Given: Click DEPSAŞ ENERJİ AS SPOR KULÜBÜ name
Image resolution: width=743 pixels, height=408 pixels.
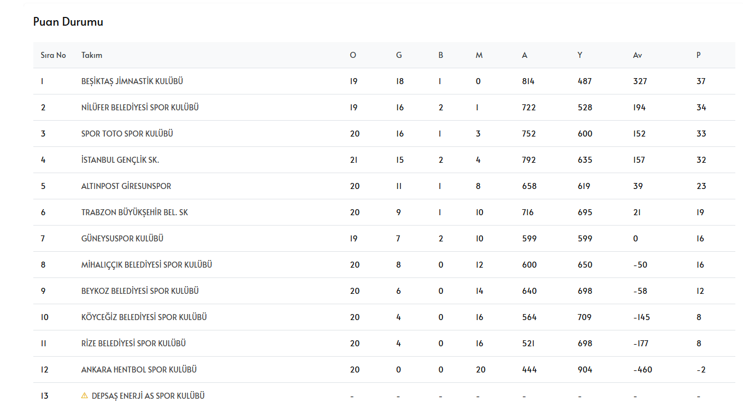Looking at the screenshot, I should pos(148,396).
